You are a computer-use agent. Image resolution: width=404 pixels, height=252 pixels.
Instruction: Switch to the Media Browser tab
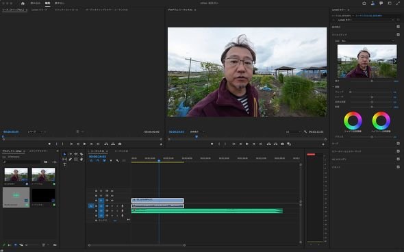tap(38, 151)
